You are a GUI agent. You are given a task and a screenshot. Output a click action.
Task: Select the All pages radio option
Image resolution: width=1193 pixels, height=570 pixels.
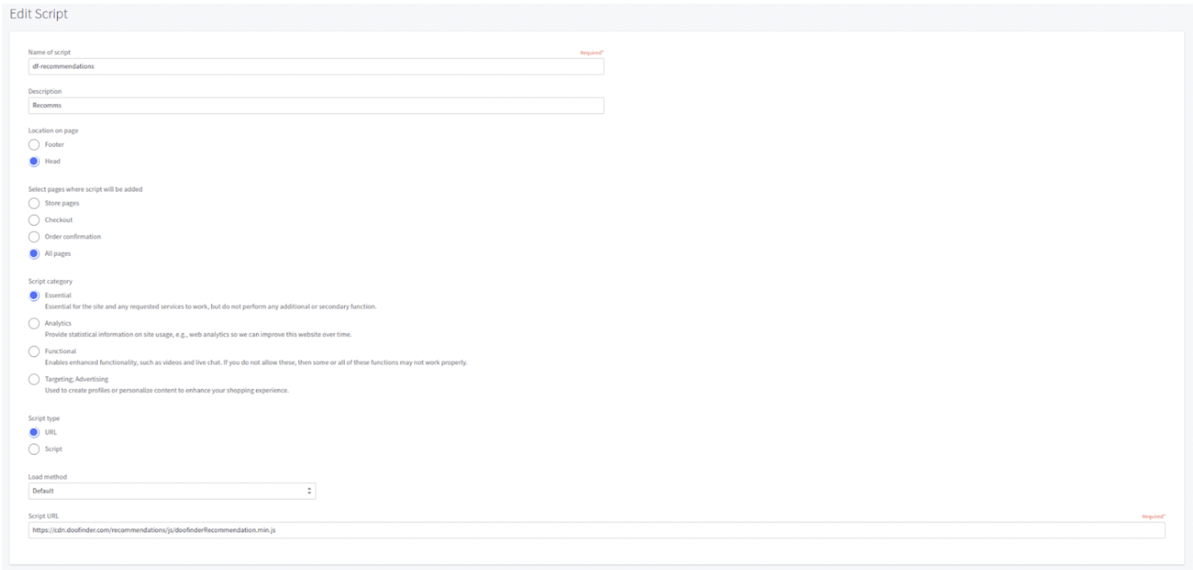click(x=34, y=254)
